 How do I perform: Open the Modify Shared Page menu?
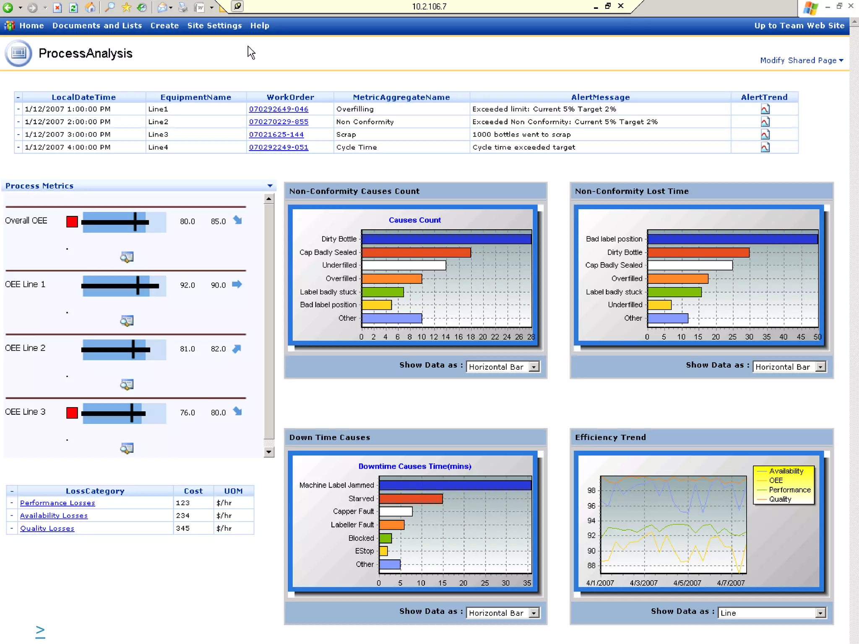pos(802,60)
